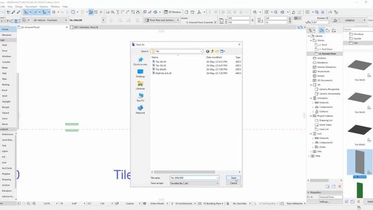The image size is (373, 210).
Task: Open the 'Interior - Furniture' layer dropdown
Action: click(x=50, y=20)
